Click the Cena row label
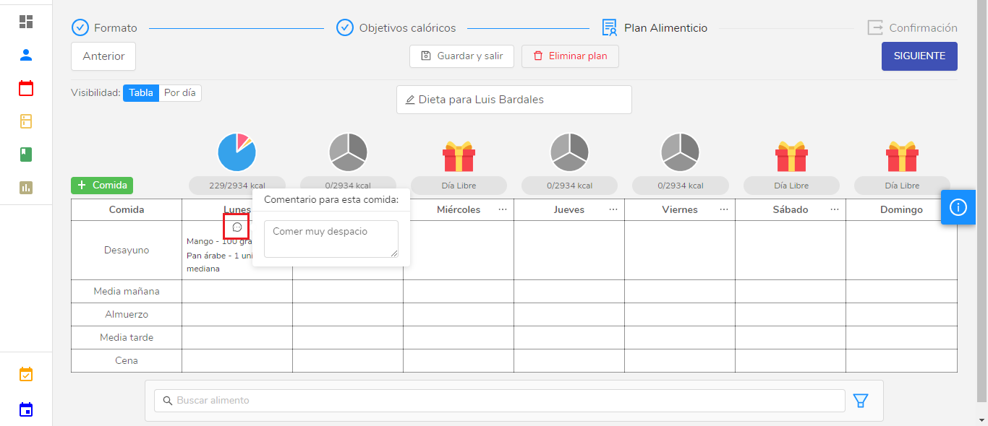This screenshot has width=988, height=426. (127, 361)
